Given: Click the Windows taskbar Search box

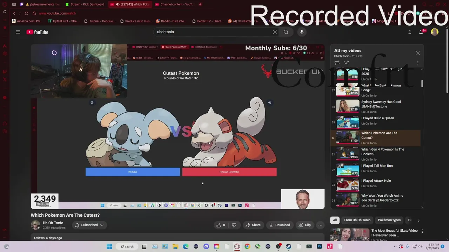Looking at the screenshot, I should pos(127,246).
